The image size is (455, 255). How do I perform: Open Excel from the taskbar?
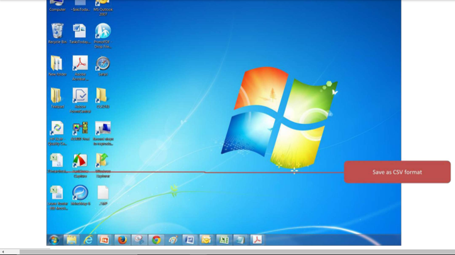click(223, 240)
